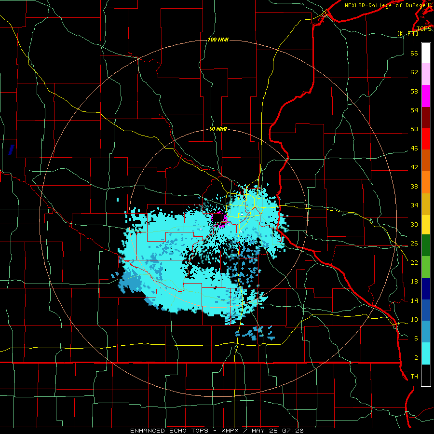Click the 26 legend value
The height and width of the screenshot is (434, 434).
pyautogui.click(x=414, y=244)
